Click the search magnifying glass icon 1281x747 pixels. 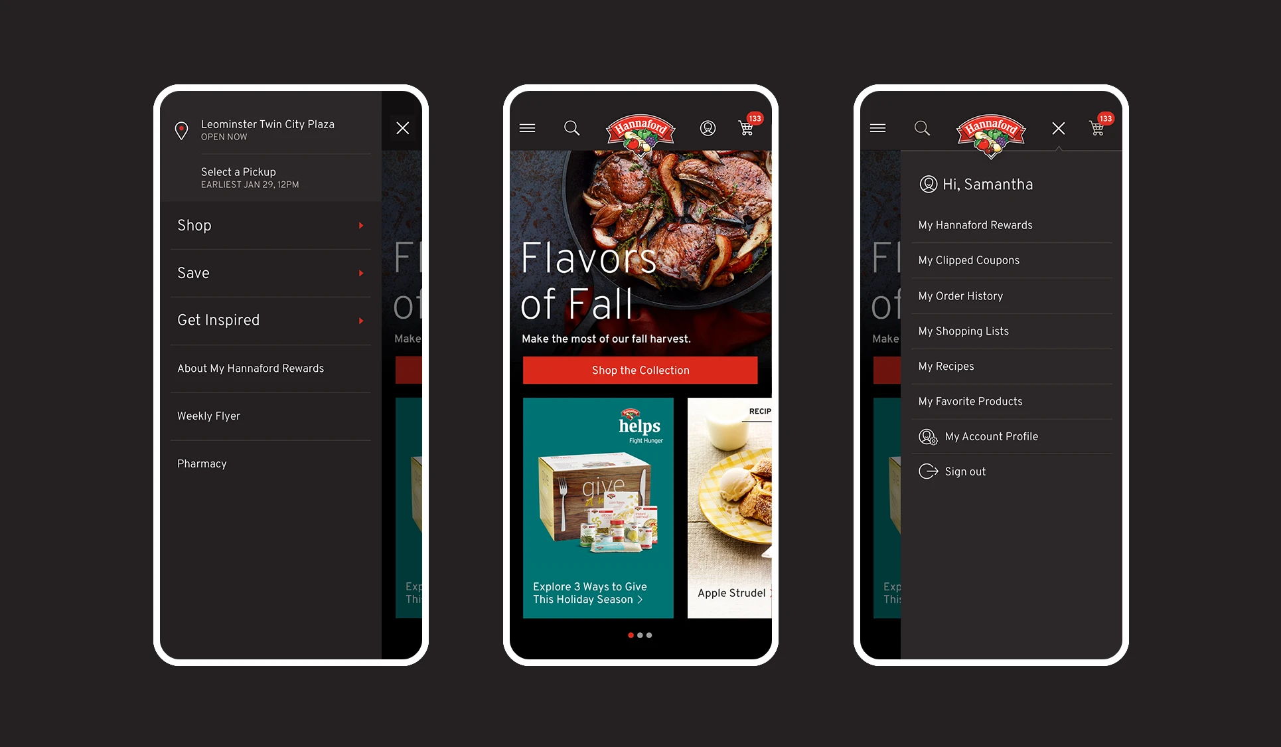(x=573, y=126)
